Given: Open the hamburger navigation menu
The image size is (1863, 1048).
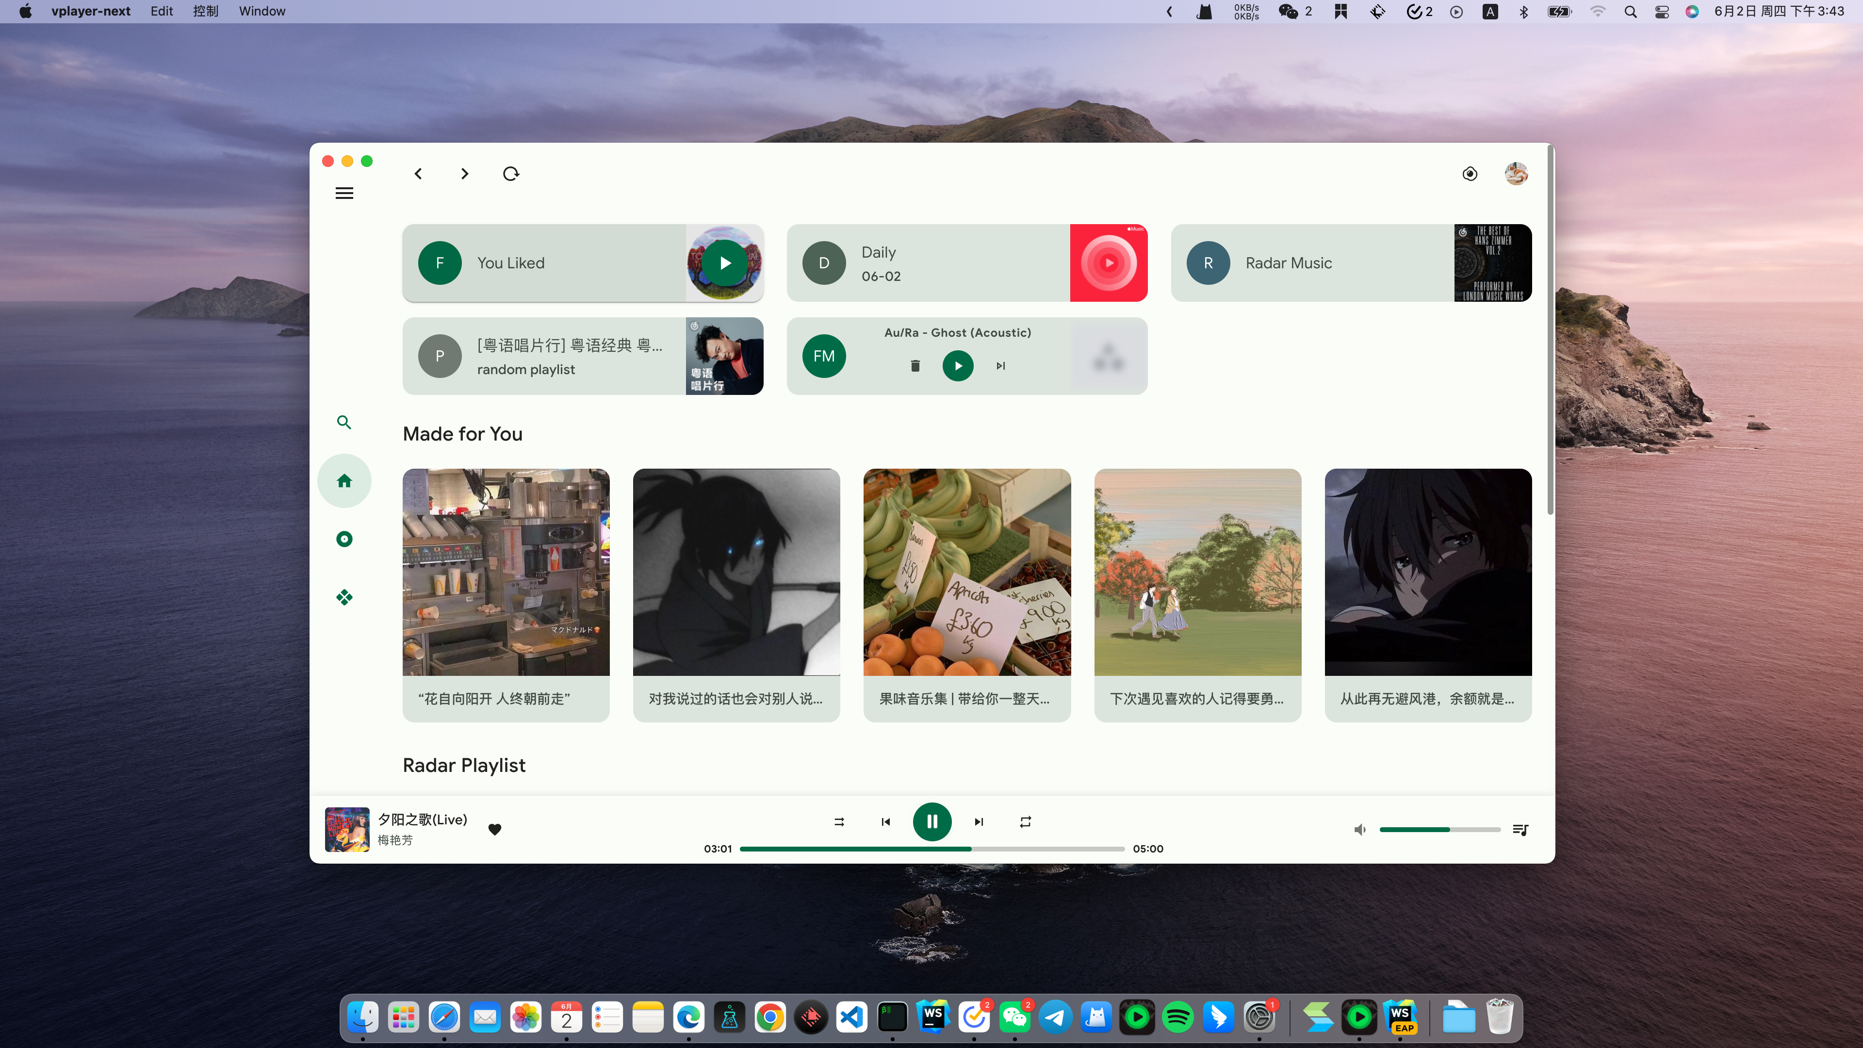Looking at the screenshot, I should point(344,193).
